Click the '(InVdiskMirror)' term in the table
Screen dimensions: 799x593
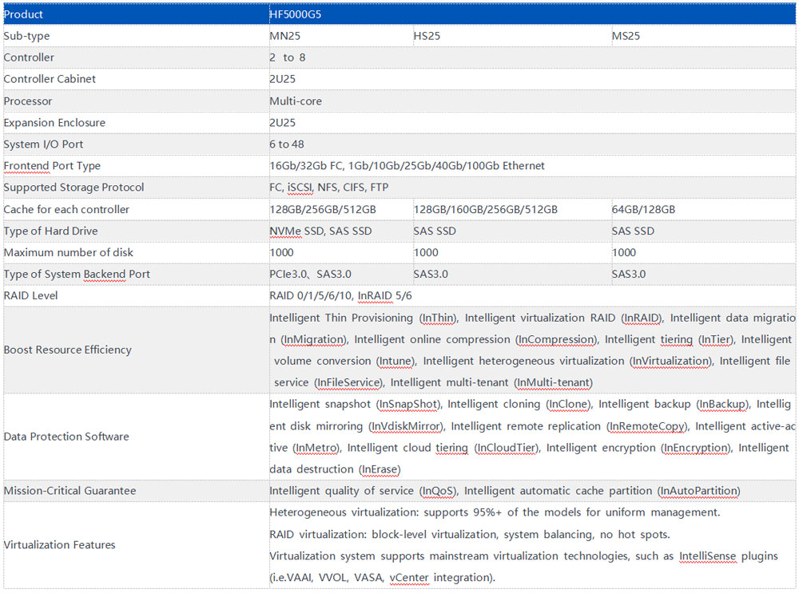(407, 426)
